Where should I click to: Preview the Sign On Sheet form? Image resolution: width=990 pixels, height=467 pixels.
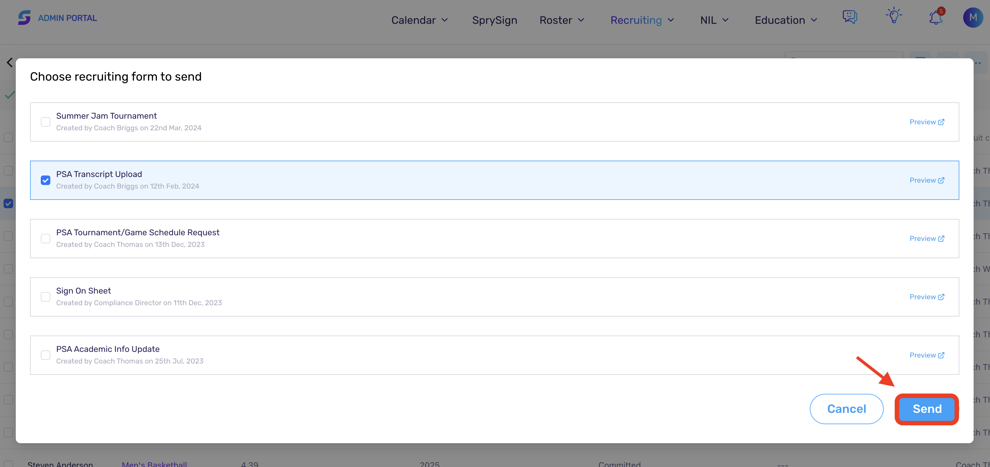click(x=927, y=297)
